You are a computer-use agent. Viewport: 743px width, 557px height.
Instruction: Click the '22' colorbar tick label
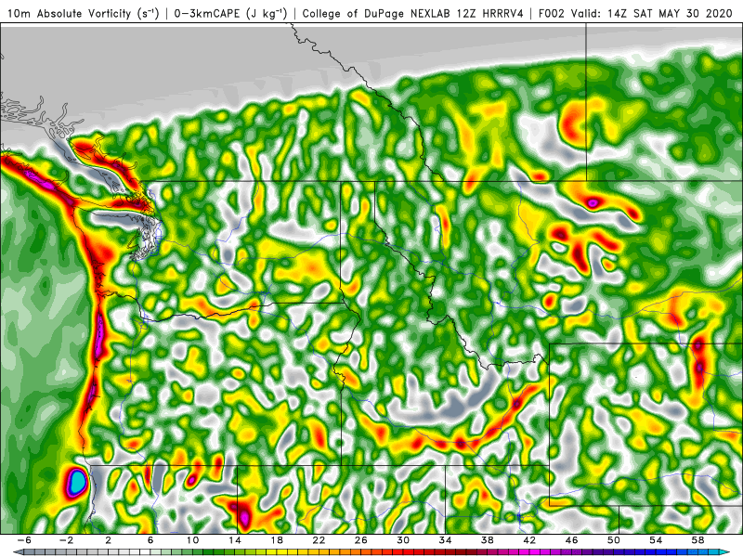(319, 540)
